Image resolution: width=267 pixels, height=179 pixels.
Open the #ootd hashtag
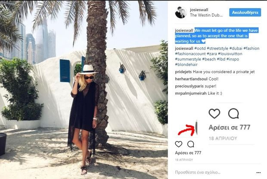click(200, 48)
